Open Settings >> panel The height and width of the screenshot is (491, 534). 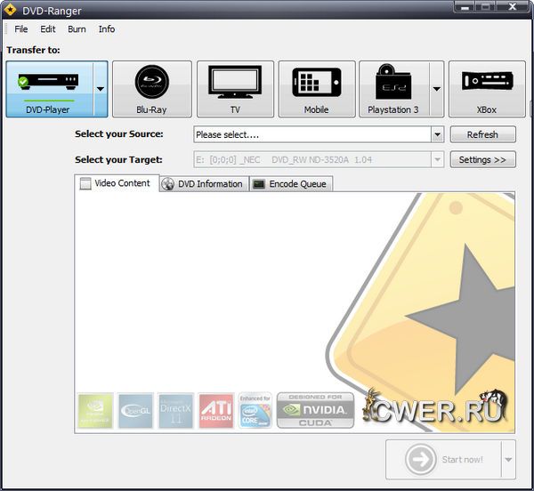(483, 159)
